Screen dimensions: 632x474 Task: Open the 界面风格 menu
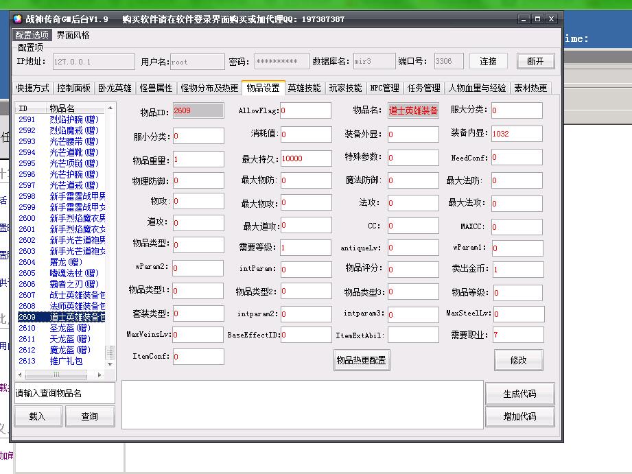click(73, 35)
